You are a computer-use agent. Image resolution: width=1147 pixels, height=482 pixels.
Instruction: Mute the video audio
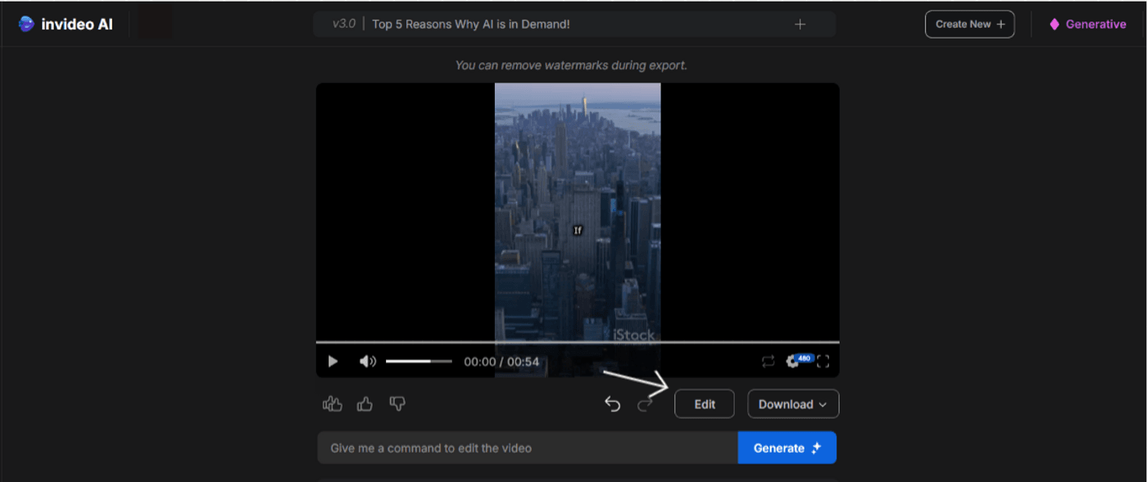tap(367, 360)
